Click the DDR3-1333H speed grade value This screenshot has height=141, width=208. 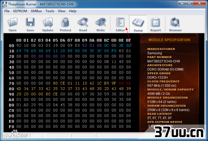tap(157, 77)
